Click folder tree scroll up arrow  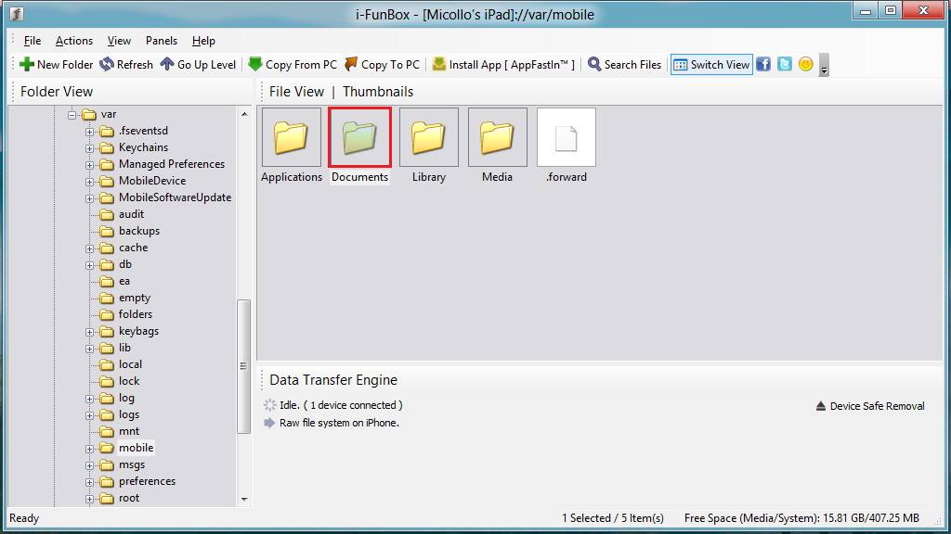244,114
